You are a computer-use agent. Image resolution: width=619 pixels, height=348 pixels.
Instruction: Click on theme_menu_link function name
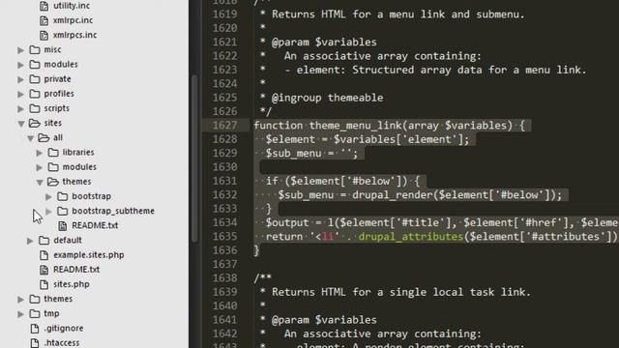[355, 126]
